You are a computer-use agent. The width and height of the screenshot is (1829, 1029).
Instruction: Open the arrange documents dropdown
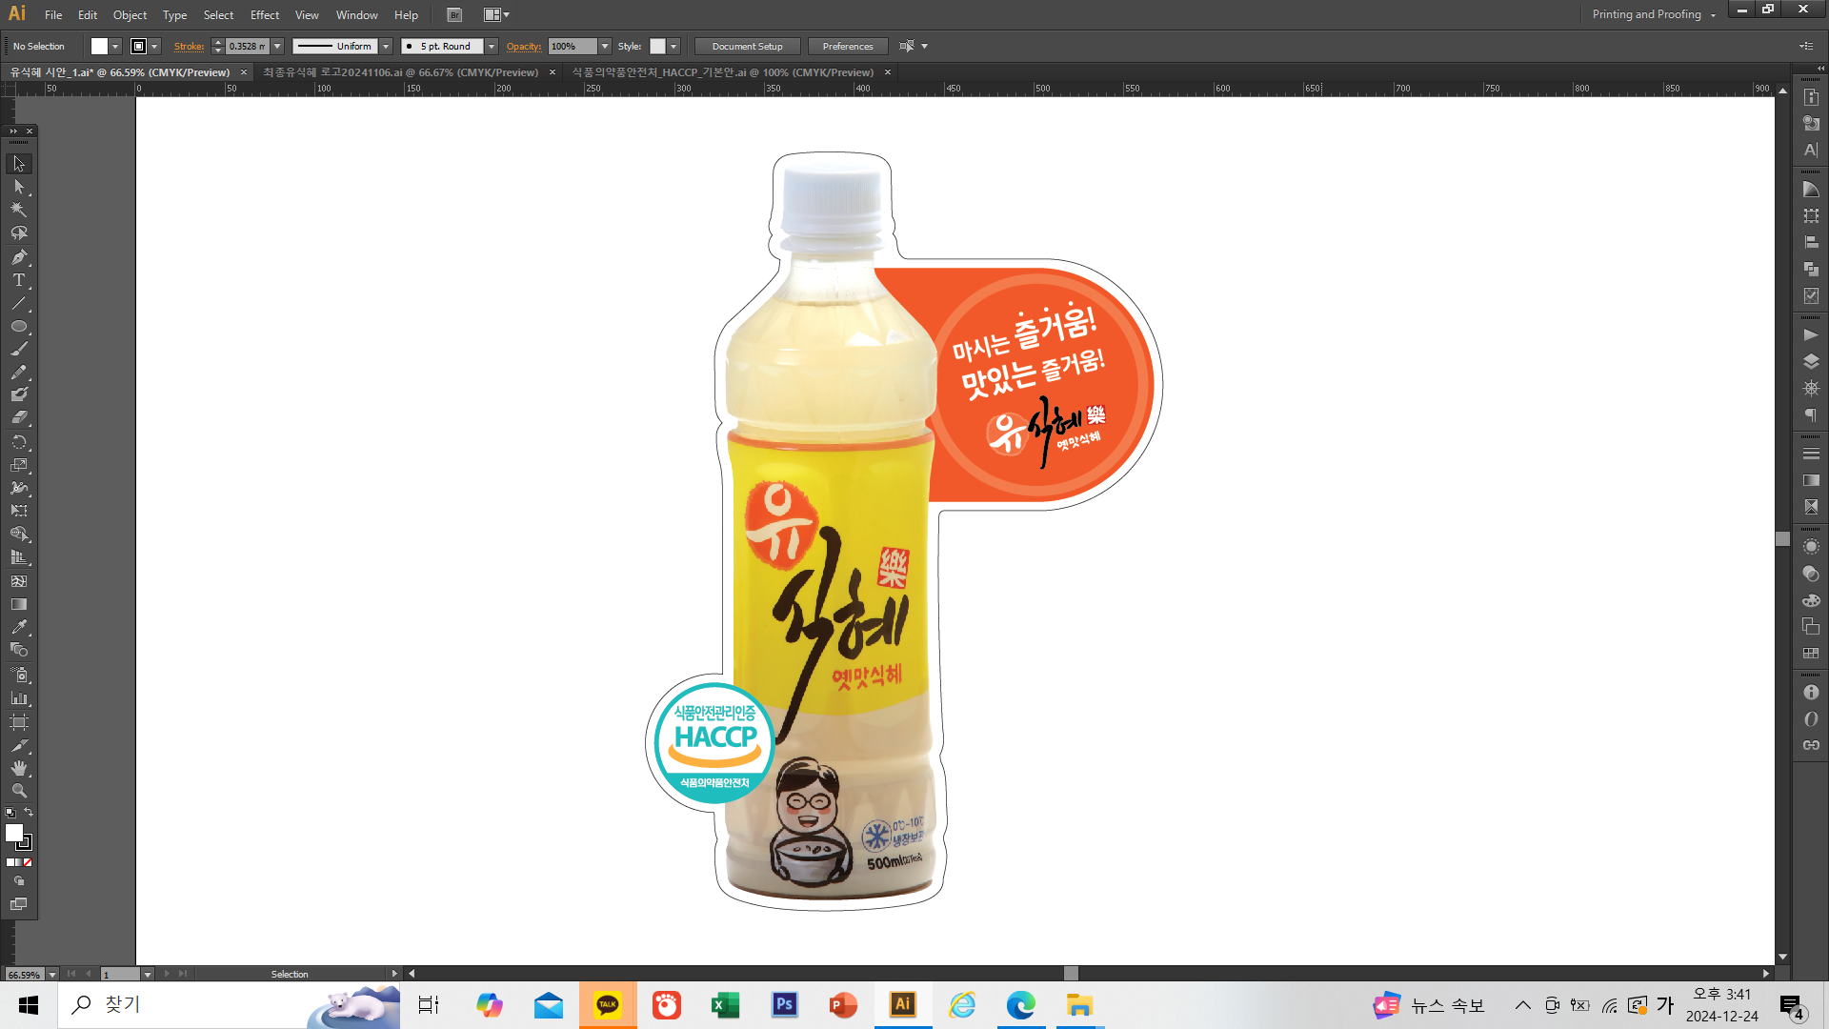click(x=496, y=15)
